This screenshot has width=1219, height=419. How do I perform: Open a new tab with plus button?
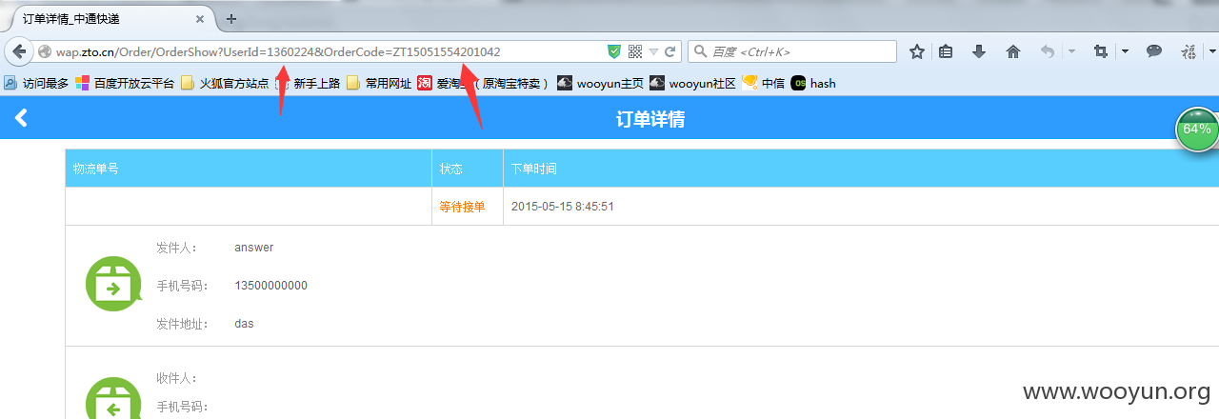[231, 19]
